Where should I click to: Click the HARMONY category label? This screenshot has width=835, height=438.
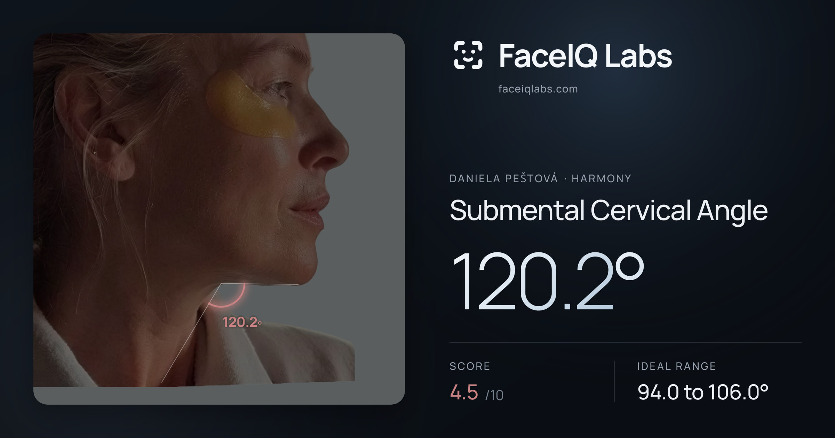pos(601,179)
